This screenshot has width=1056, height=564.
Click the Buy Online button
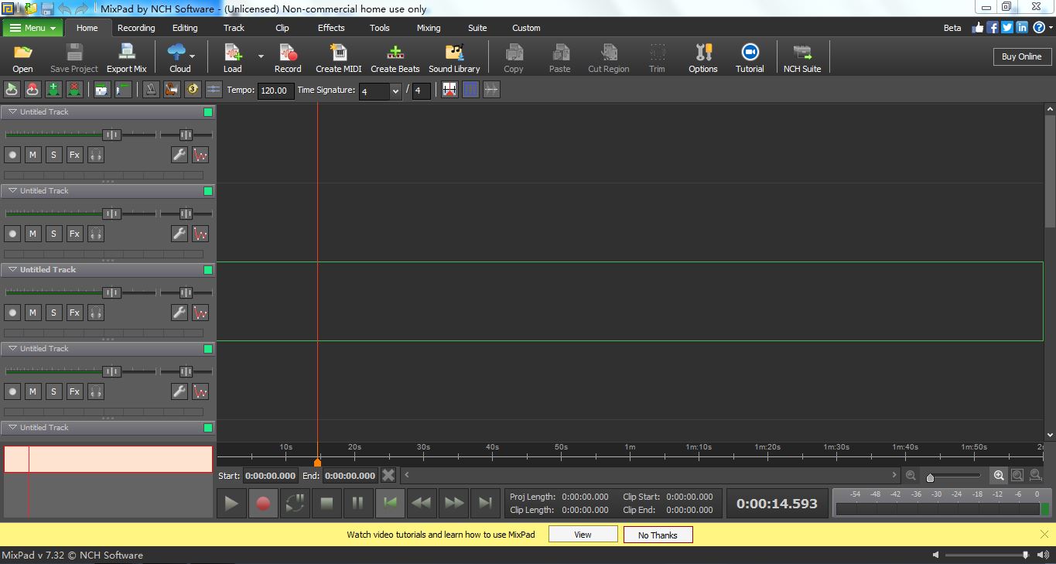tap(1021, 56)
